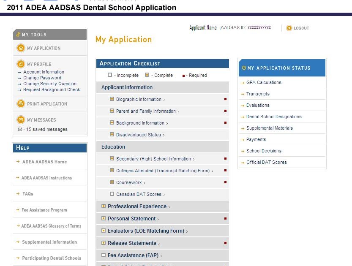Open School Decisions status
Viewport: 352px width, 266px height.
(264, 151)
